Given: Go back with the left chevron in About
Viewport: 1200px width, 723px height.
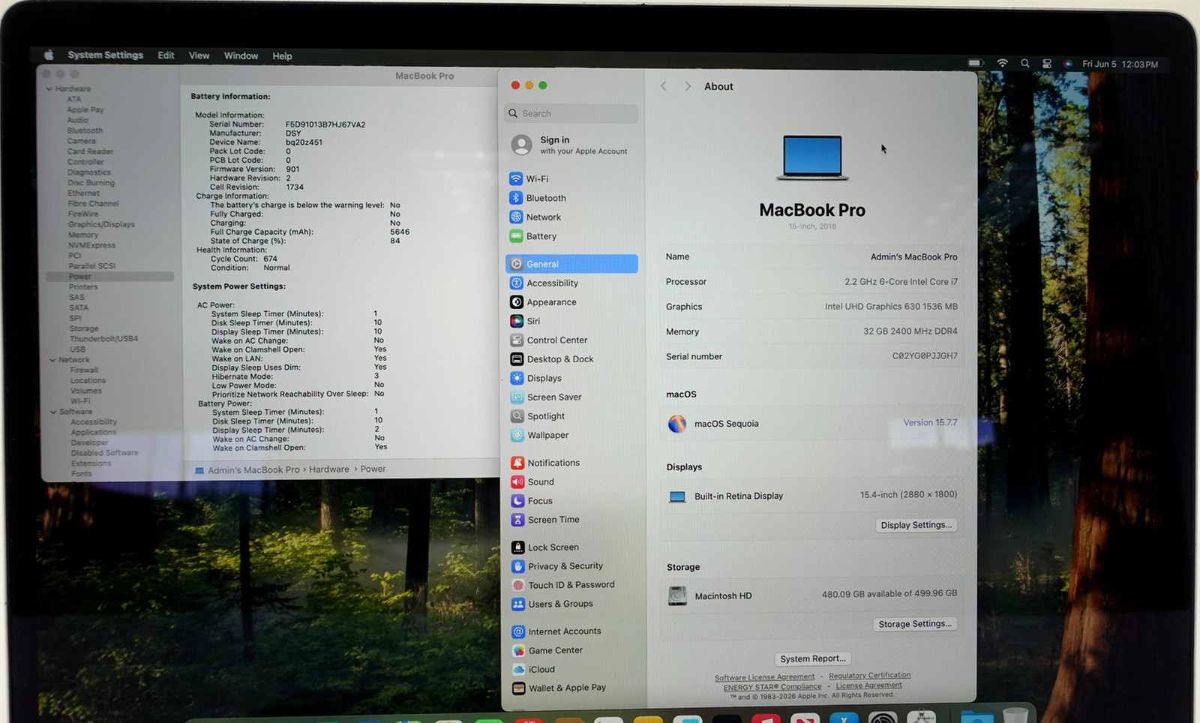Looking at the screenshot, I should (x=664, y=86).
